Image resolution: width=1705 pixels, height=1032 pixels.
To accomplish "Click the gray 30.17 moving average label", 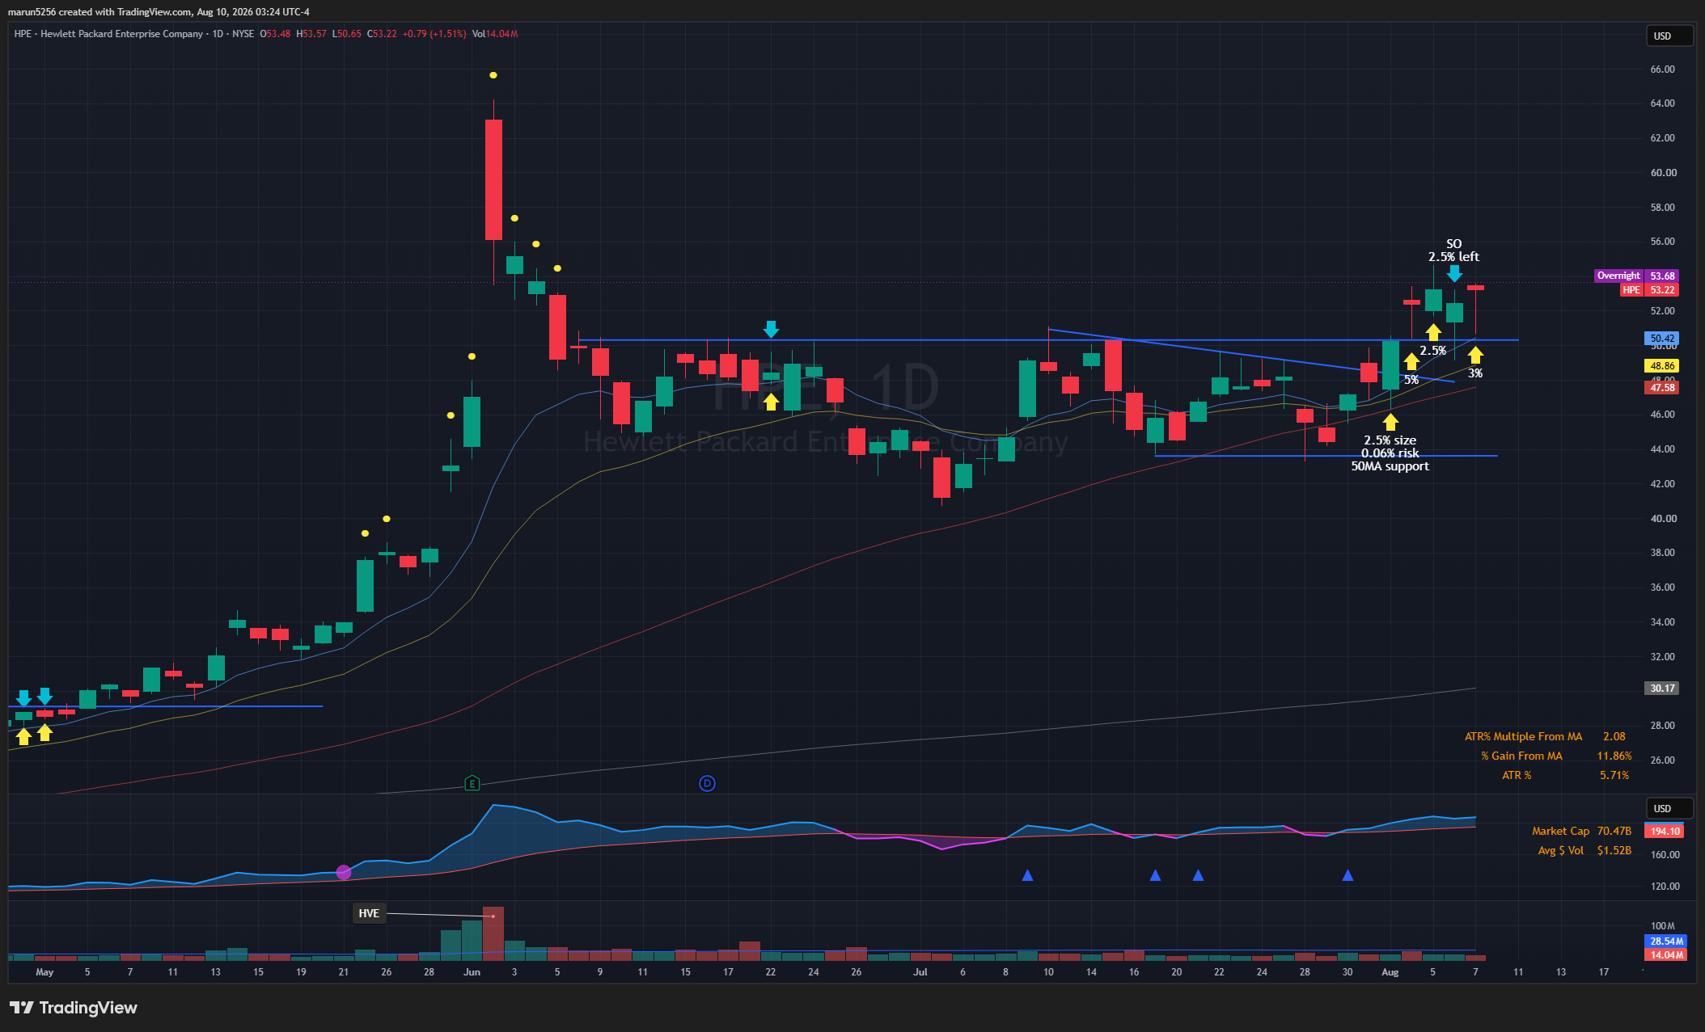I will tap(1662, 689).
